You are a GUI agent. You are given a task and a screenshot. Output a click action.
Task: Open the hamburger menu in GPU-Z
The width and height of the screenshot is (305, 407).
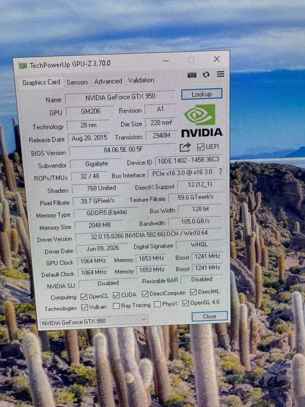point(220,74)
